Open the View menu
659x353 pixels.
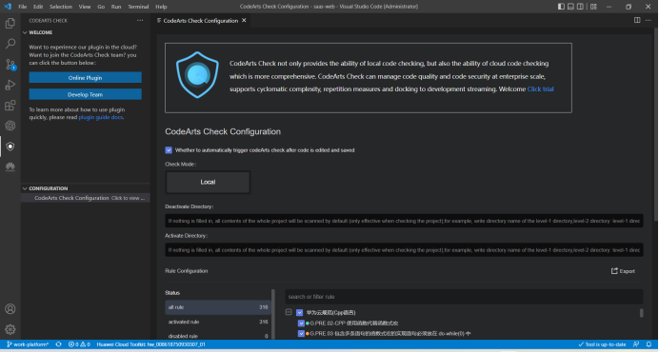85,7
